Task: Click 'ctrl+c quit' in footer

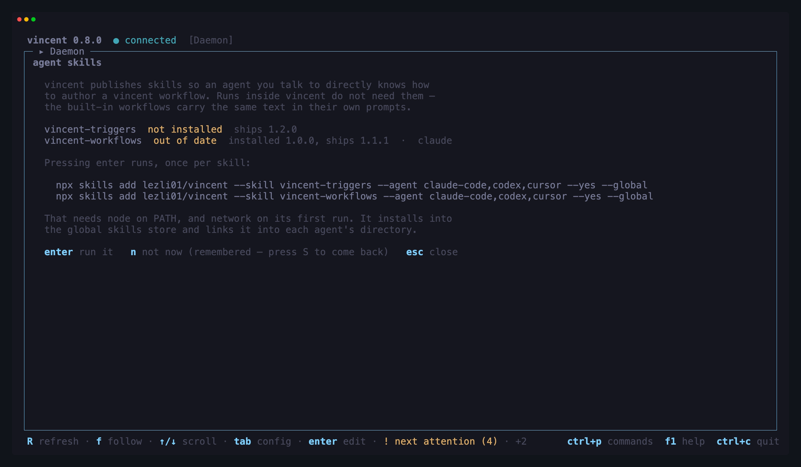Action: pyautogui.click(x=748, y=441)
